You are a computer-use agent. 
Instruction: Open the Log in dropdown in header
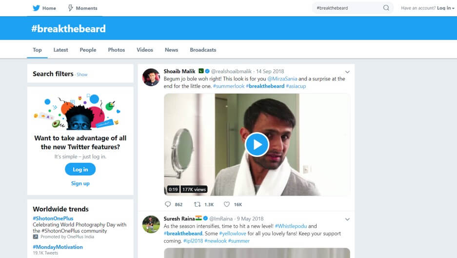(x=446, y=8)
